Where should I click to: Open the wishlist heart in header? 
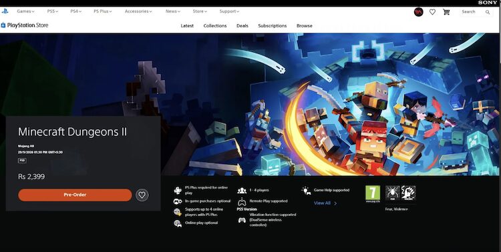[432, 12]
